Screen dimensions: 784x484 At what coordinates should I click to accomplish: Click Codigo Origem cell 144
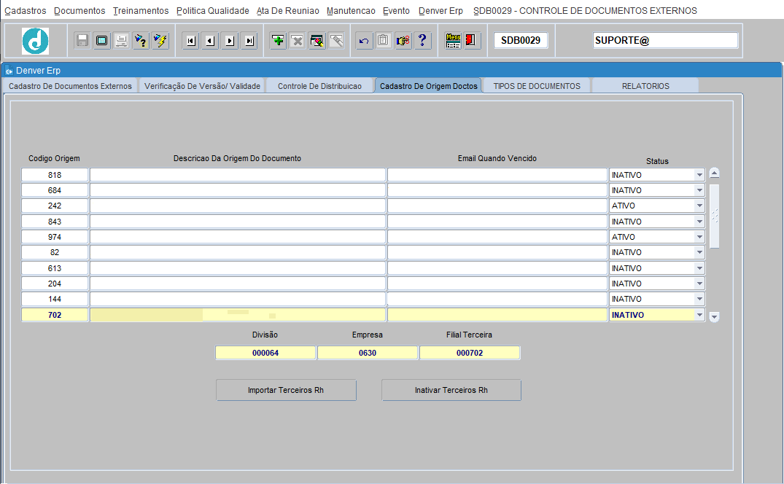[55, 299]
